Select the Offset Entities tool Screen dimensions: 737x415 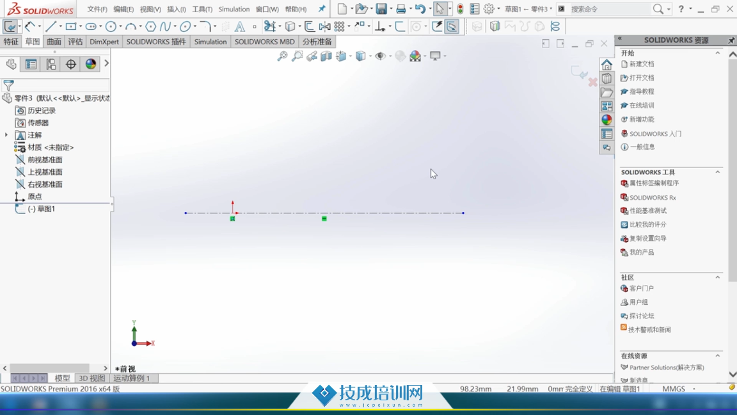pos(309,26)
